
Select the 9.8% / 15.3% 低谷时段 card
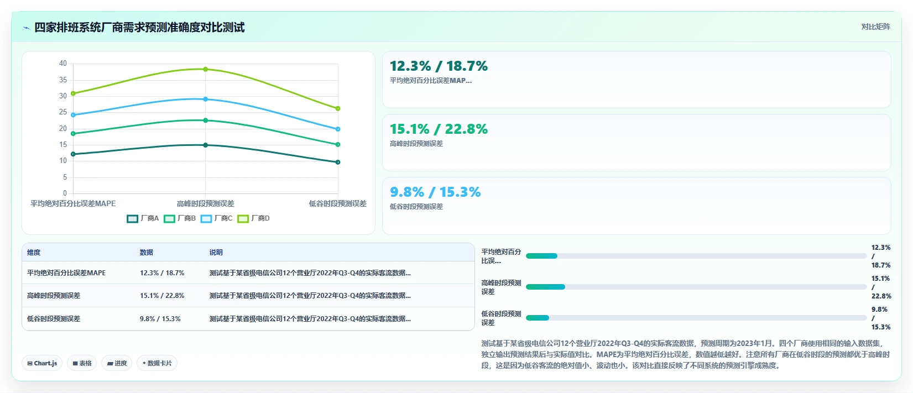point(637,206)
